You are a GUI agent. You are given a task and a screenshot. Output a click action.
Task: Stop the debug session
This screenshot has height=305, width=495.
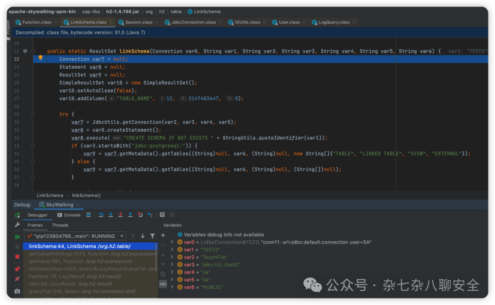point(17,257)
